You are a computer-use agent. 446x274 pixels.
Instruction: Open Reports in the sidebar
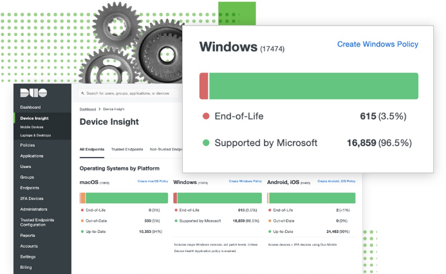point(28,235)
